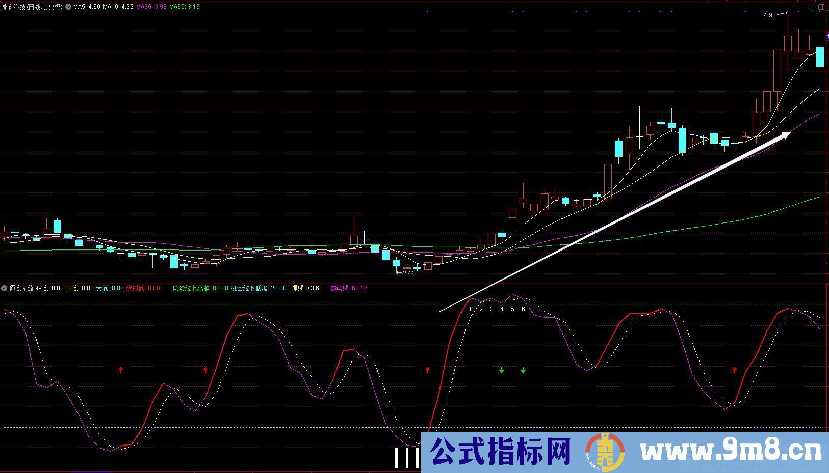This screenshot has width=829, height=473.
Task: Click the last cyan candlestick on chart
Action: 820,57
